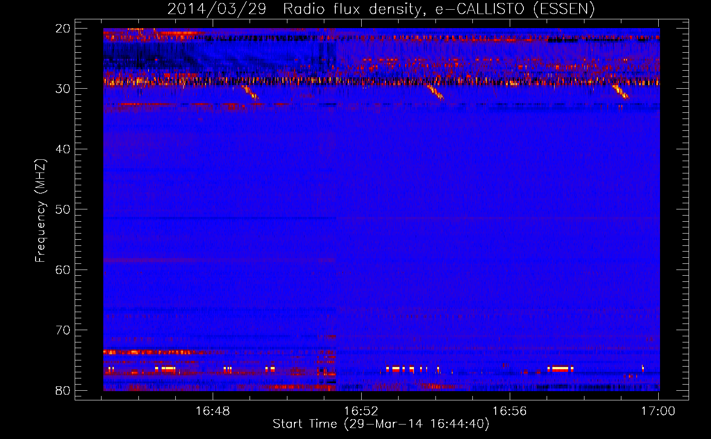The width and height of the screenshot is (711, 439).
Task: Click the frequency tick label '60'
Action: [x=63, y=270]
